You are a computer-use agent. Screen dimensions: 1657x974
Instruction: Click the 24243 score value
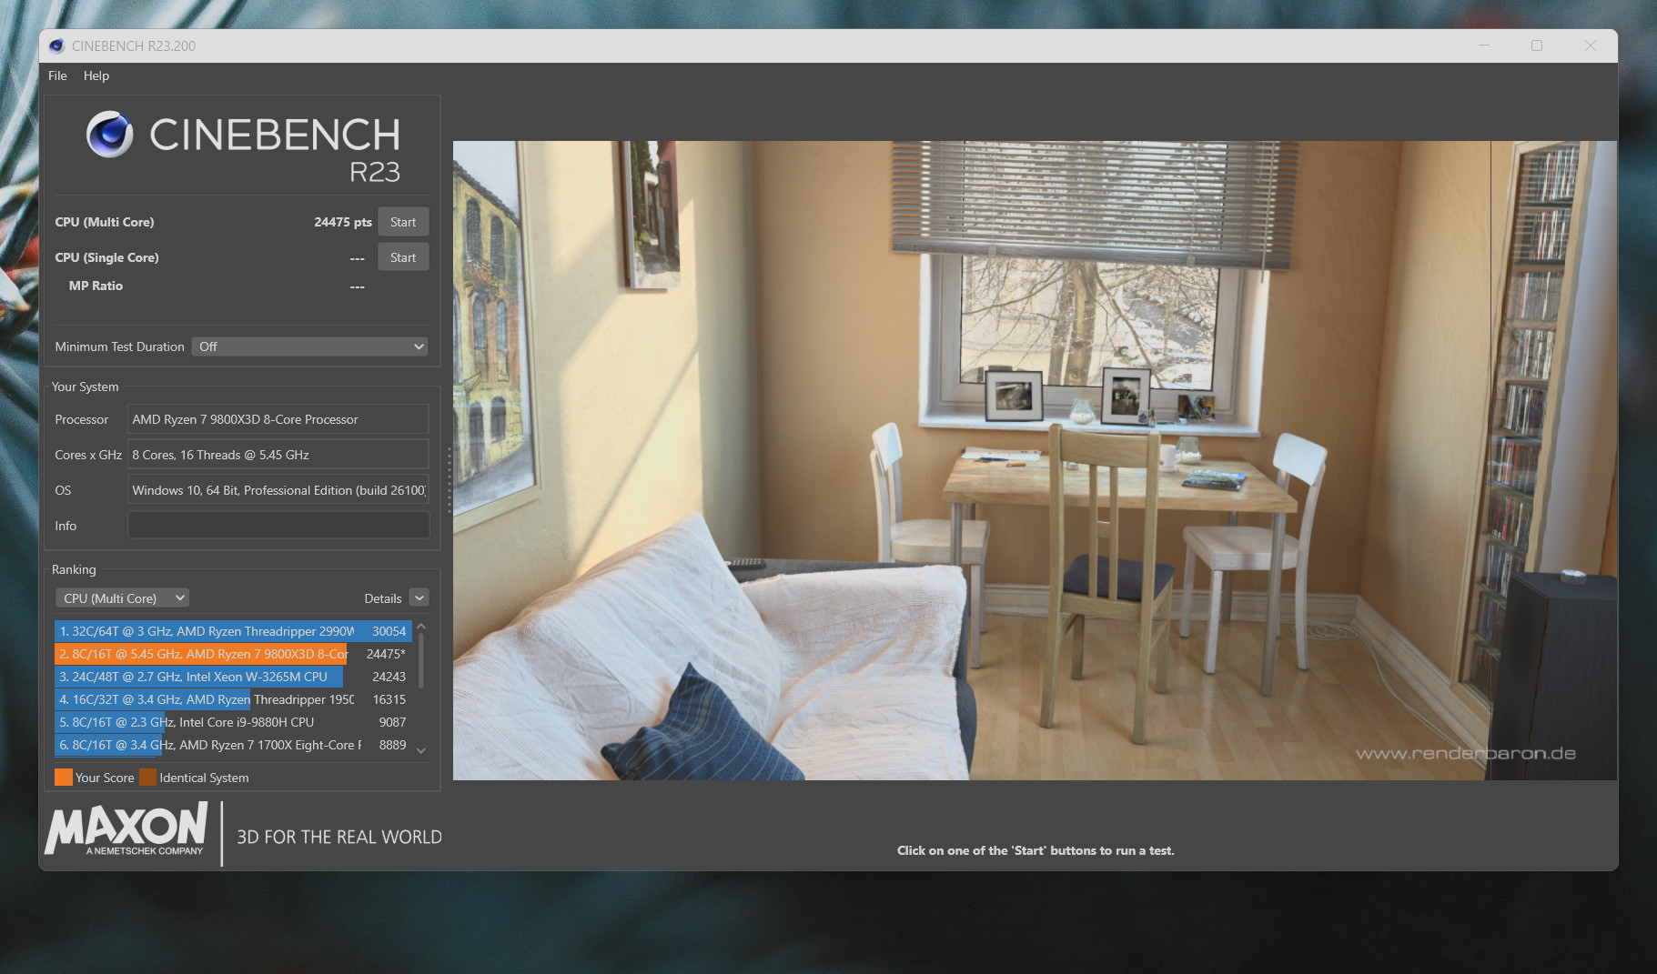(x=389, y=677)
